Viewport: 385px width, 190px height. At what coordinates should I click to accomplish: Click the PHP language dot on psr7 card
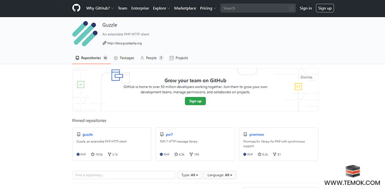(161, 155)
